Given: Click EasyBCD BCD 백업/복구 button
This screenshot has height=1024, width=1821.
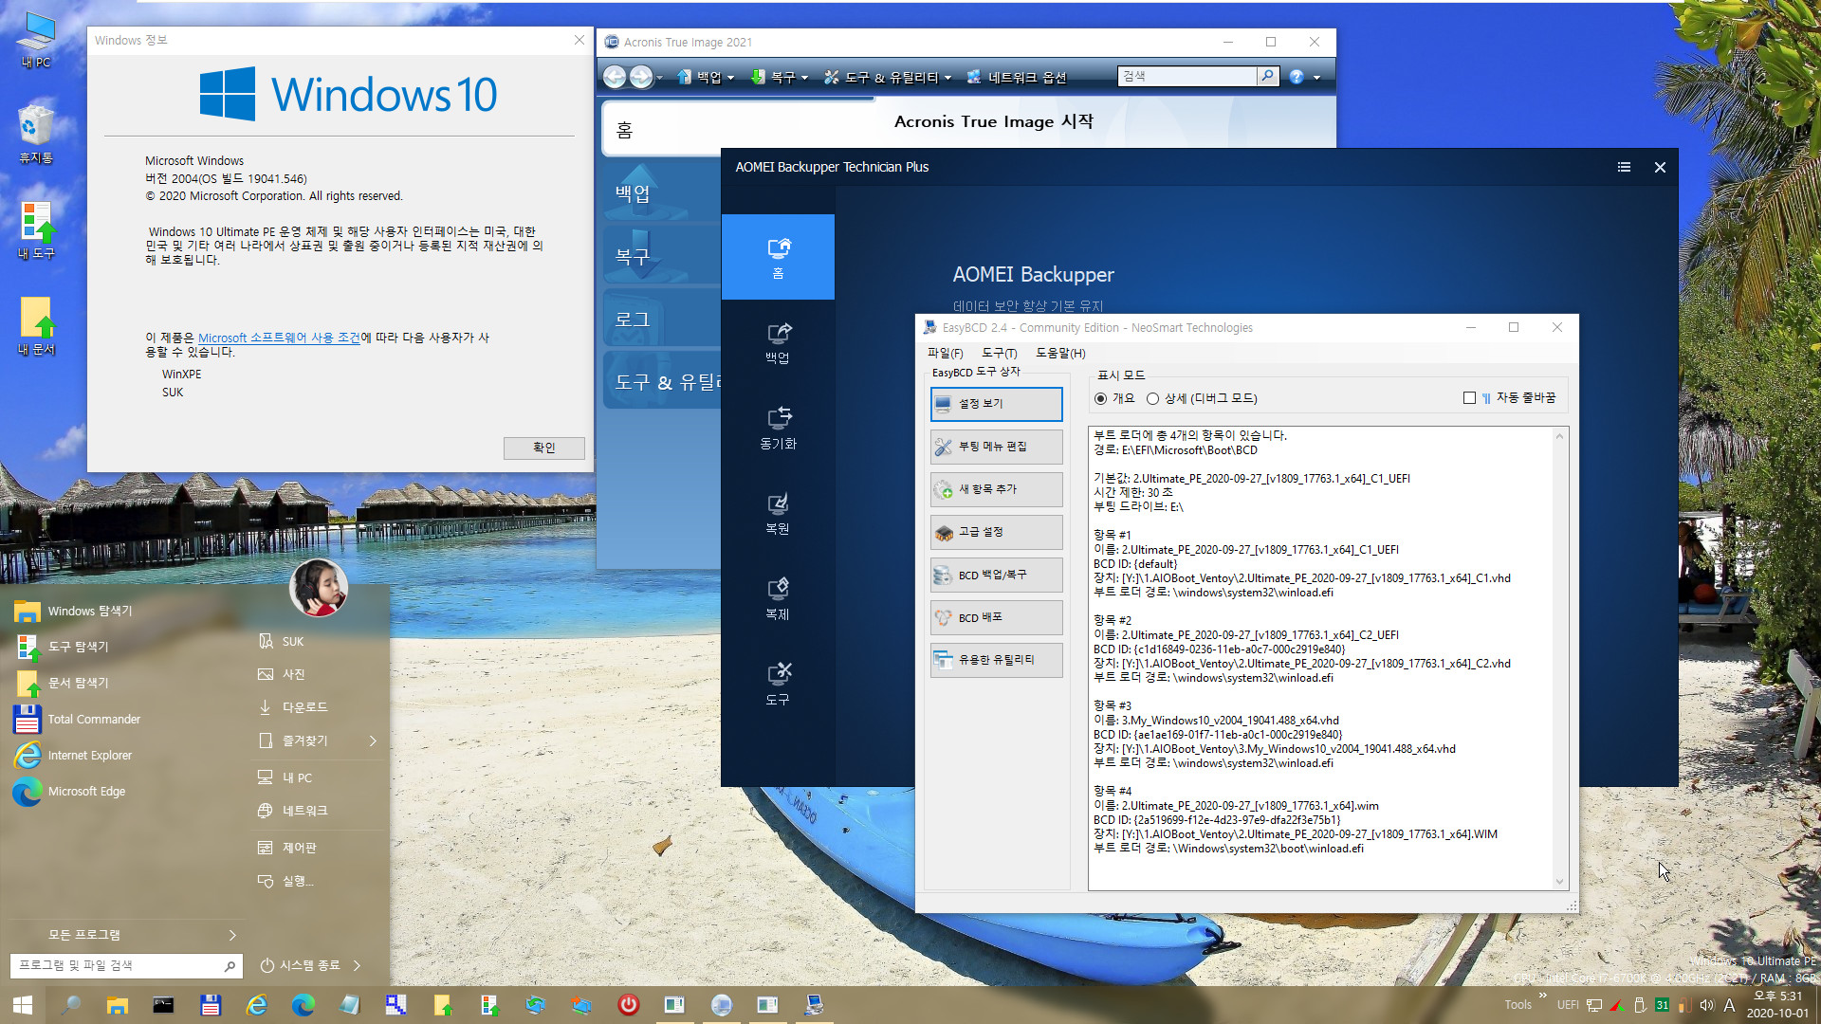Looking at the screenshot, I should (x=996, y=575).
